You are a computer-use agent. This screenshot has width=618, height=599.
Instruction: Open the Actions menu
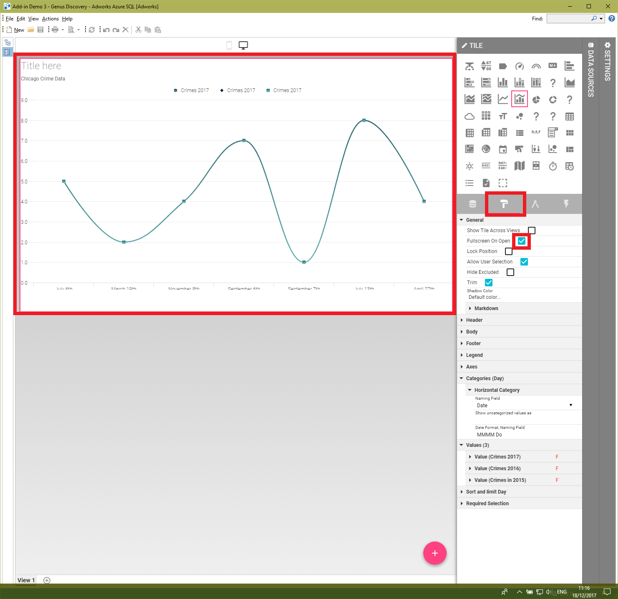[50, 19]
